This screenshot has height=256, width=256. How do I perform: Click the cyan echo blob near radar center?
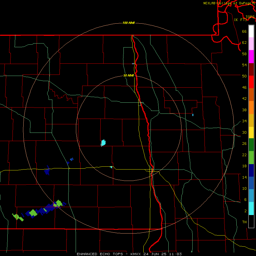click(103, 143)
